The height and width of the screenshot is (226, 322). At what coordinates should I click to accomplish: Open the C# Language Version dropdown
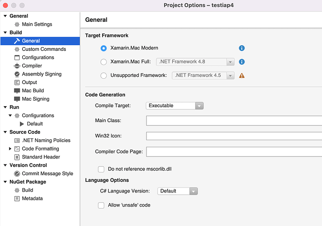pos(177,191)
